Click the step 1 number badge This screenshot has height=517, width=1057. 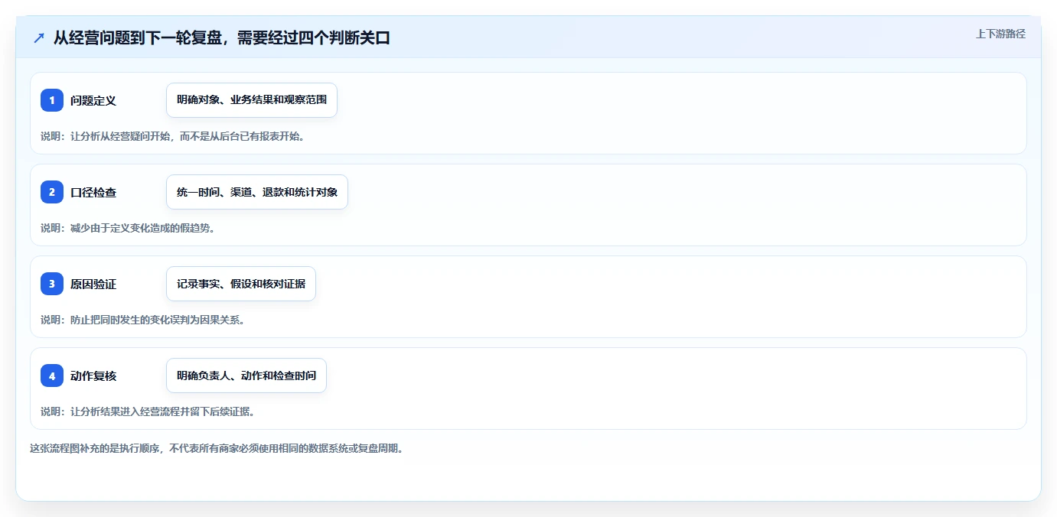coord(52,100)
